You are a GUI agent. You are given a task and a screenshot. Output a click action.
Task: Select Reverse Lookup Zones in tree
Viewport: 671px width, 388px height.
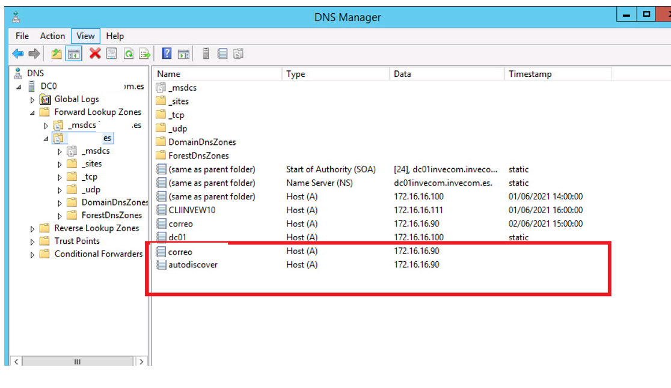pyautogui.click(x=97, y=229)
